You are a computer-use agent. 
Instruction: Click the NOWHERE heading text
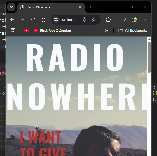click(77, 97)
